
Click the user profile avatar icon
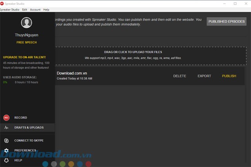pyautogui.click(x=27, y=23)
